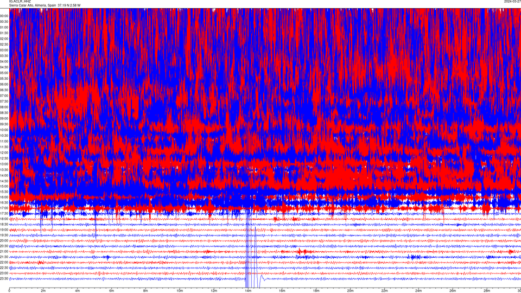
Task: Click the 09:00 time row label
Action: click(4, 119)
